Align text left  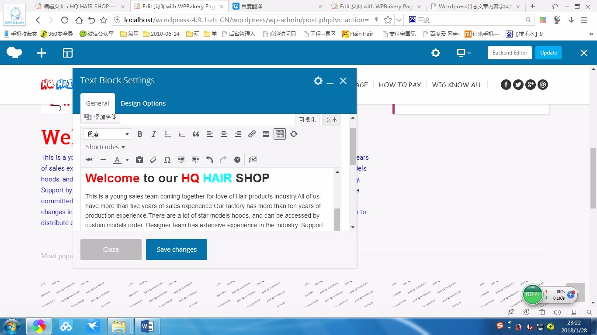click(x=210, y=134)
